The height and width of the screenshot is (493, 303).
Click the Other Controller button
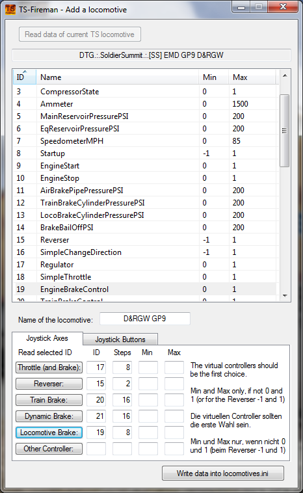point(49,449)
